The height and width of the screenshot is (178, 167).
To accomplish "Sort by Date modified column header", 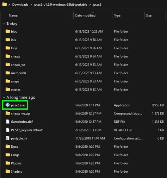I will point(85,16).
